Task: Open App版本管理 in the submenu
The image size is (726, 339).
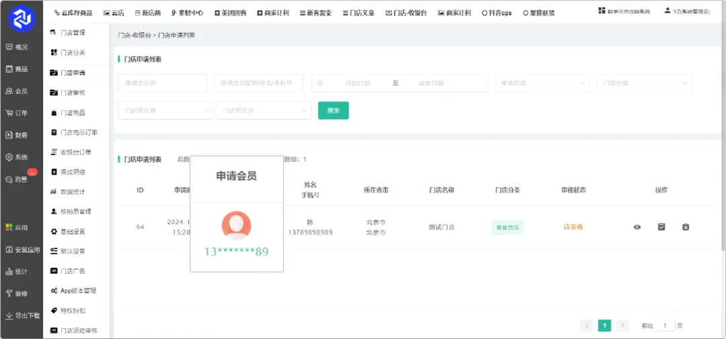Action: tap(73, 291)
